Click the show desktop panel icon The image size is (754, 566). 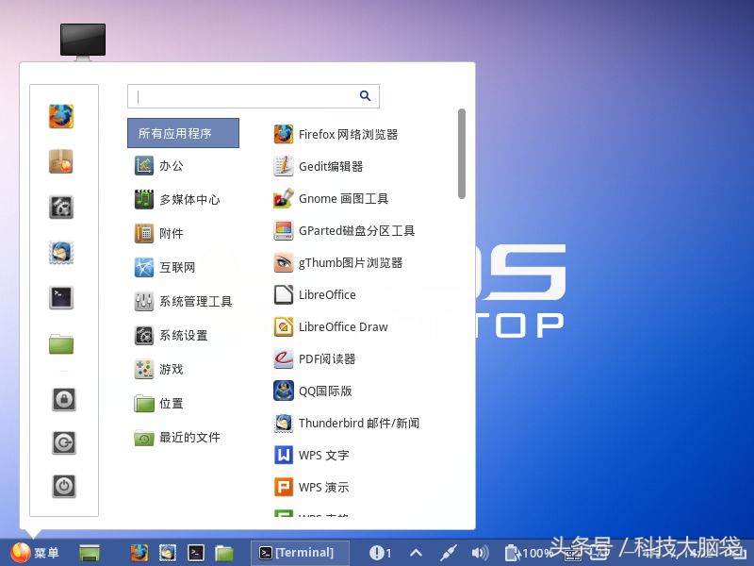pyautogui.click(x=90, y=553)
